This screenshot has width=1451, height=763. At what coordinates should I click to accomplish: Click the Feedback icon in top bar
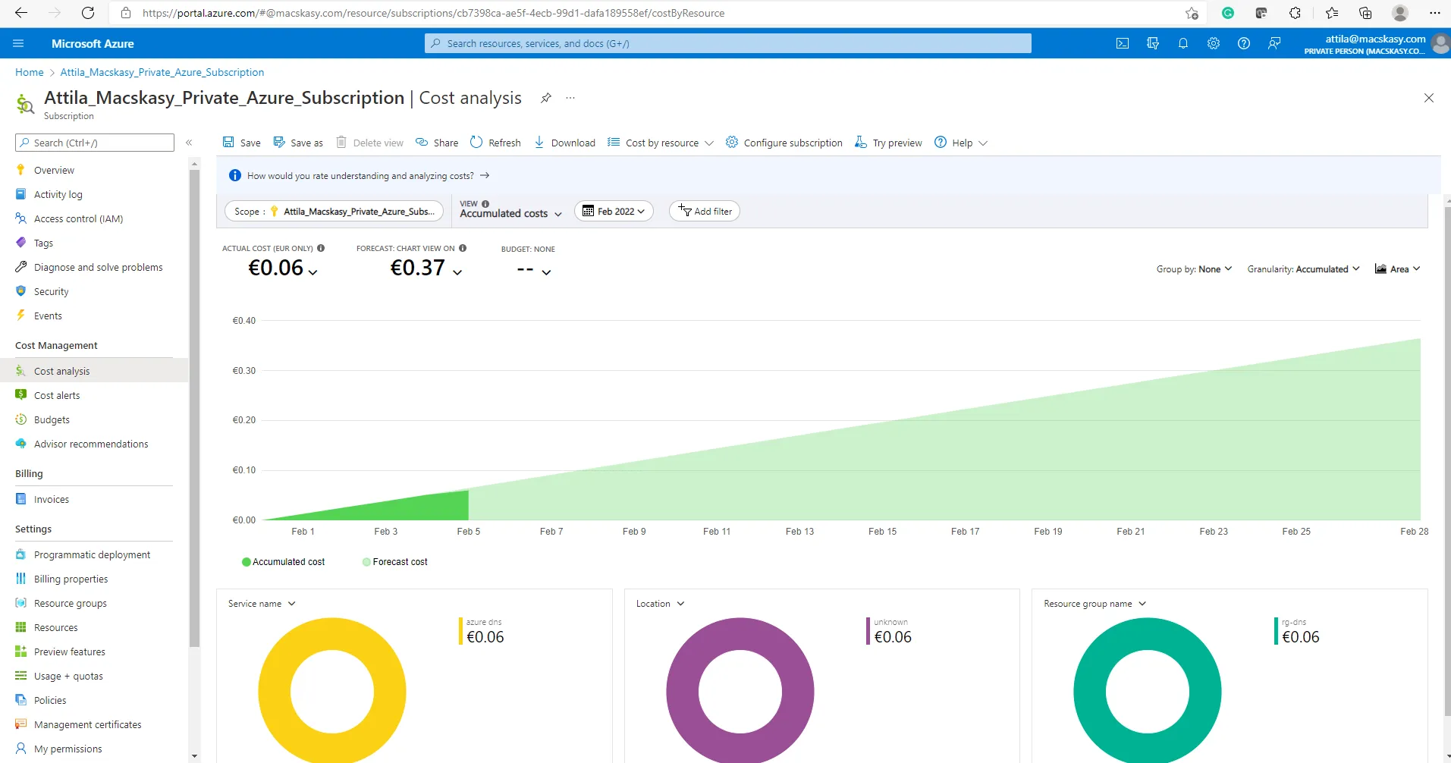pos(1274,43)
